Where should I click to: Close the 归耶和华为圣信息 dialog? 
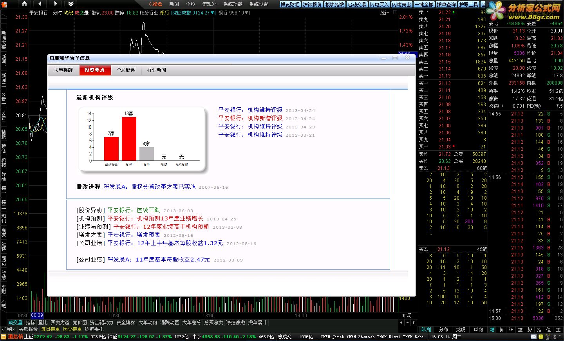pyautogui.click(x=407, y=58)
